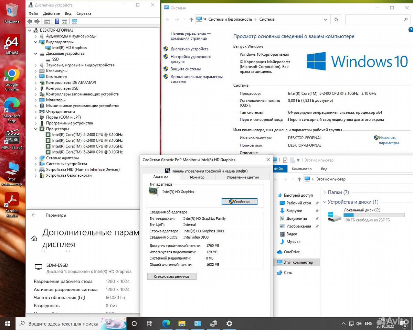Select OneDrive in Explorer navigation pane
The width and height of the screenshot is (413, 330).
point(292,252)
